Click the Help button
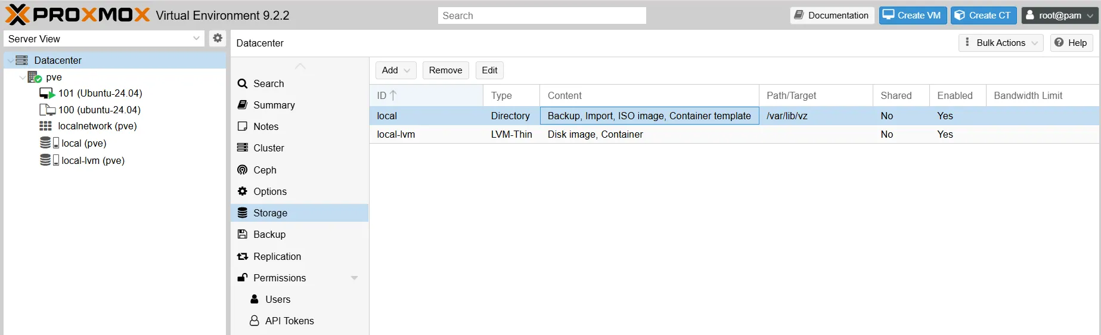 tap(1071, 43)
